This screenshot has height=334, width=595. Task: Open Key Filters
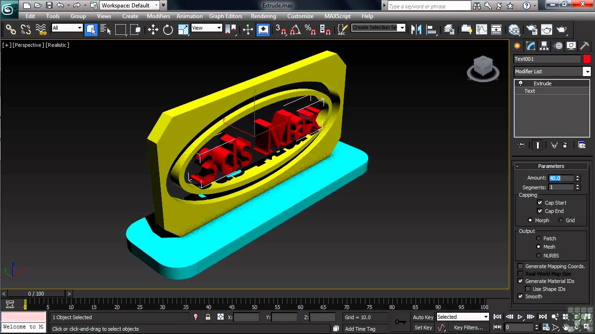coord(468,328)
